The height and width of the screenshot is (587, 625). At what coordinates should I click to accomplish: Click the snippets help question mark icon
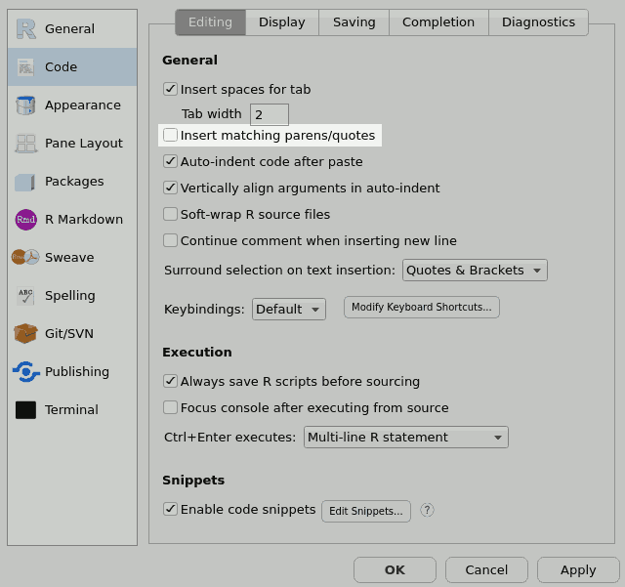click(427, 510)
